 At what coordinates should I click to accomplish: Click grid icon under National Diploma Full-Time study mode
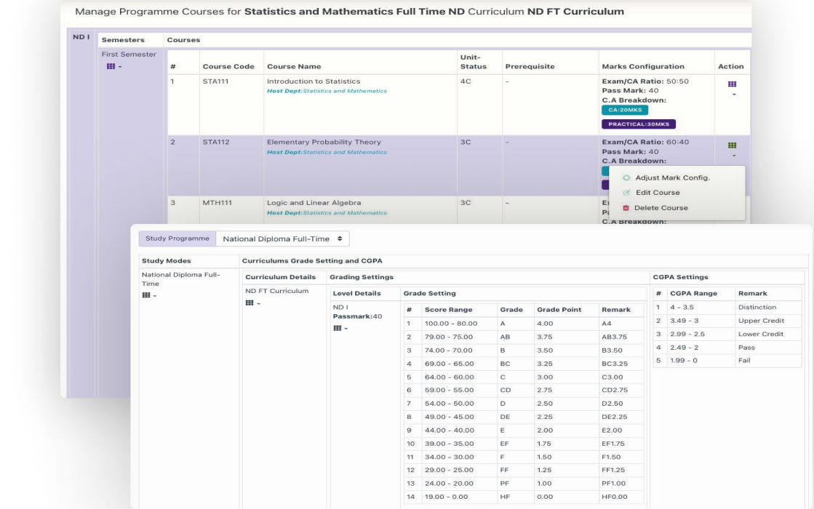[x=147, y=295]
